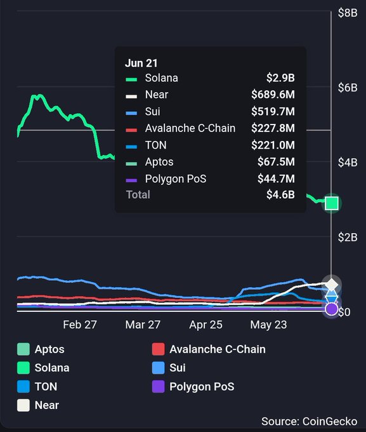Click the May 23 axis label

(x=268, y=325)
